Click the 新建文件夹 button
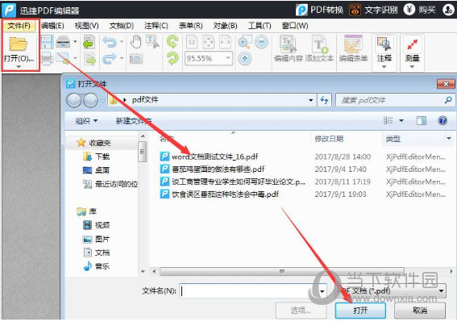 (x=134, y=120)
